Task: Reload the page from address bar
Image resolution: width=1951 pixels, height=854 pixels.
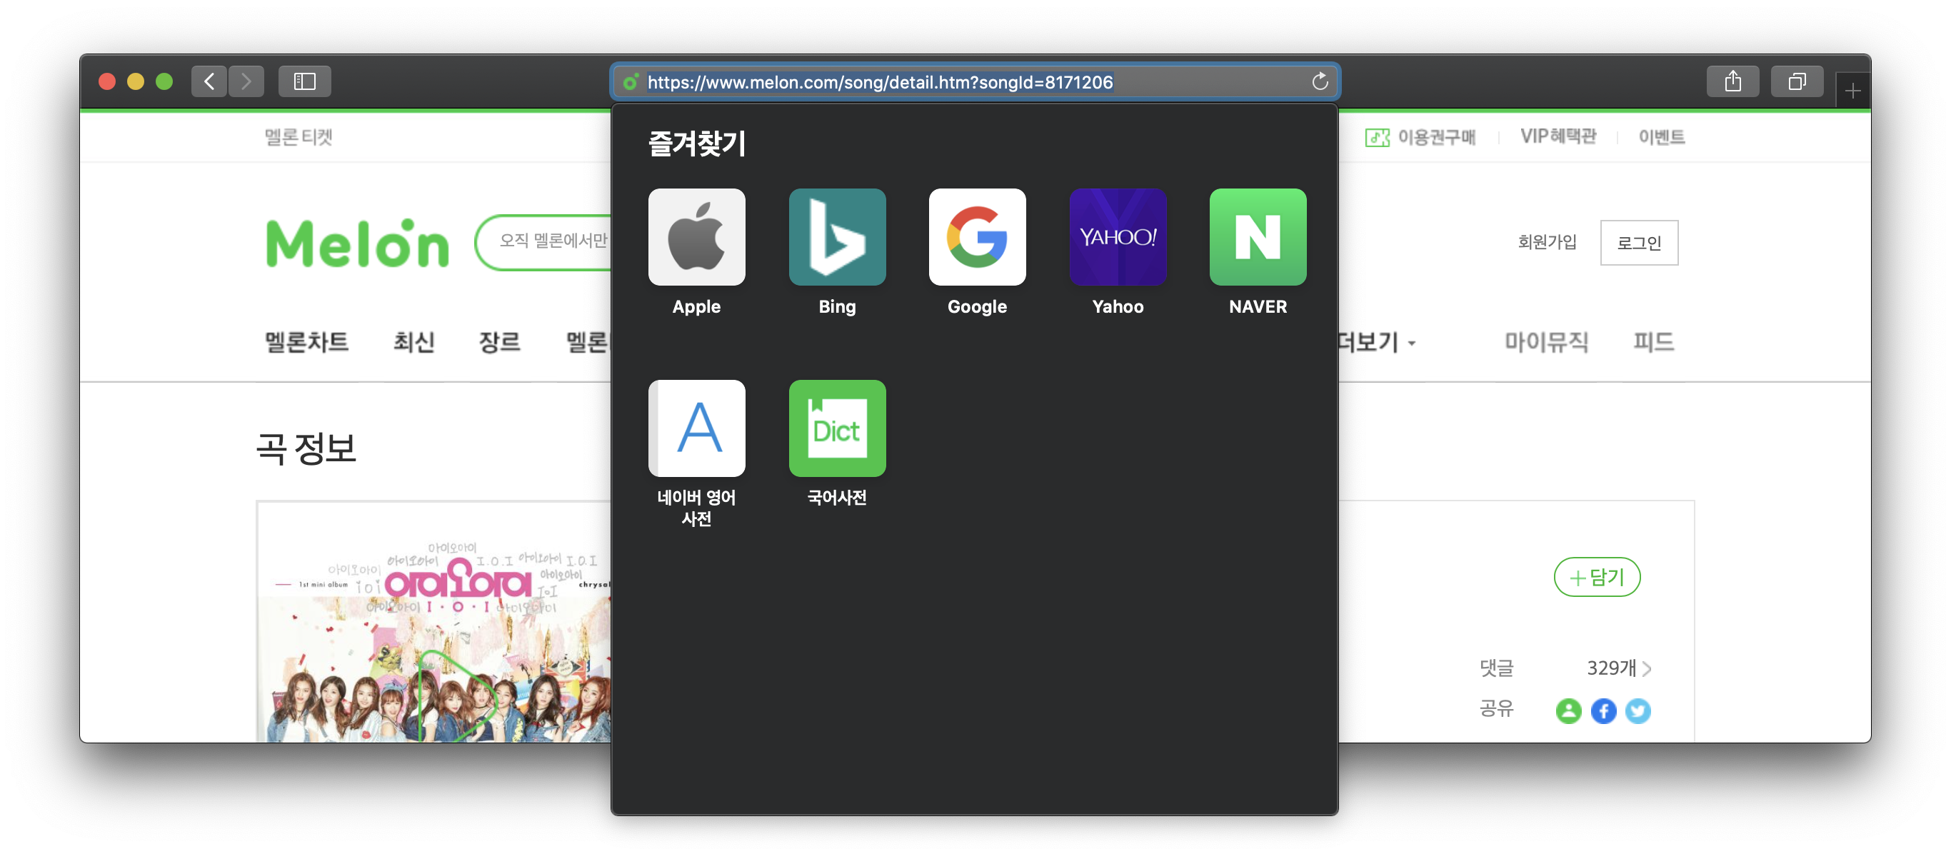Action: (1319, 82)
